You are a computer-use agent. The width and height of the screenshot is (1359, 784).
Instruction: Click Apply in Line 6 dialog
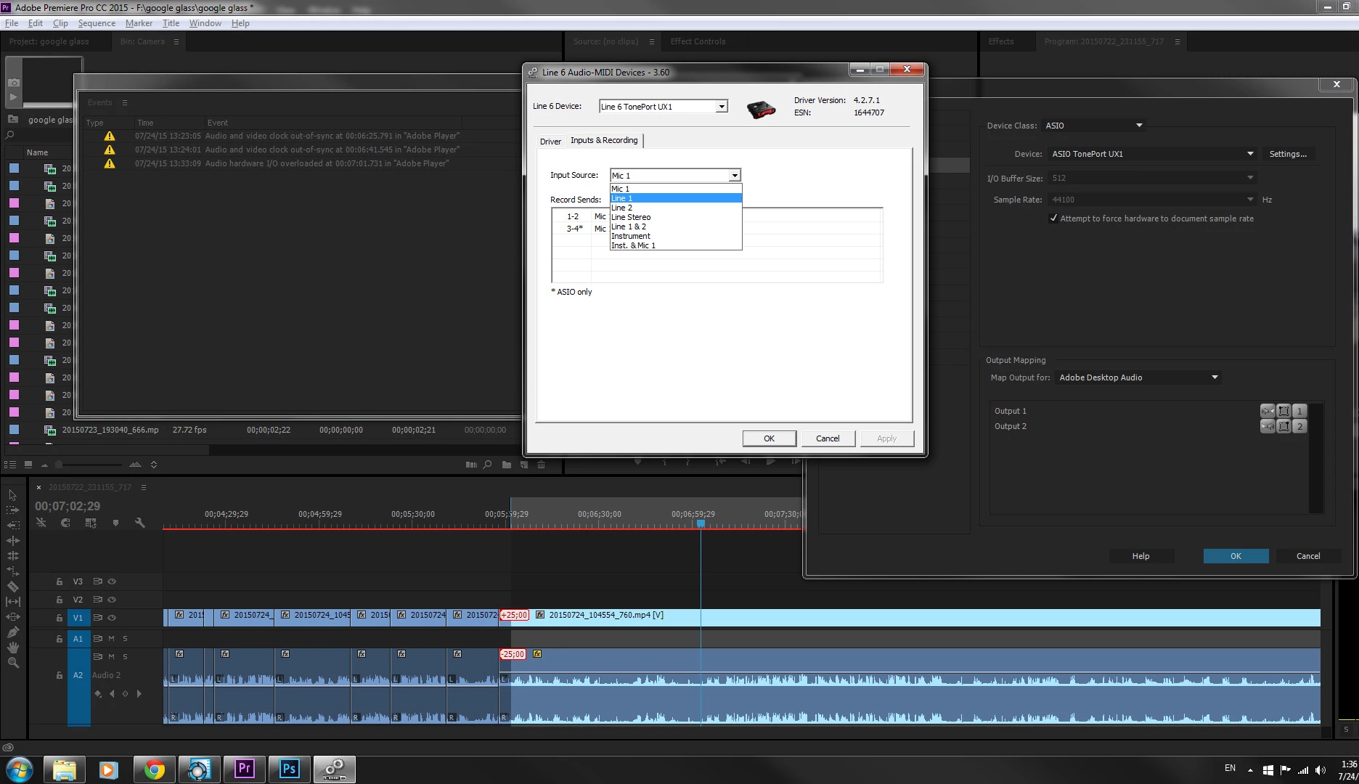(886, 438)
